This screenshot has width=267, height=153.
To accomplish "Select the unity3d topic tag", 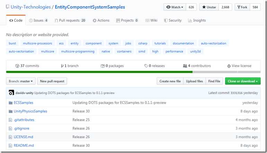I will click(x=195, y=51).
